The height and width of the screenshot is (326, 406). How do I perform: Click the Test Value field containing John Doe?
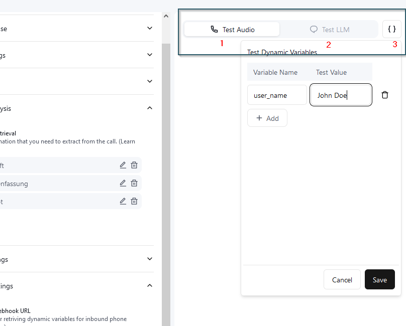(341, 95)
